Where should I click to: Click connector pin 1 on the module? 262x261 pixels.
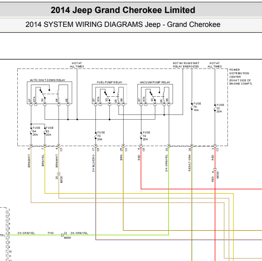pos(8,210)
